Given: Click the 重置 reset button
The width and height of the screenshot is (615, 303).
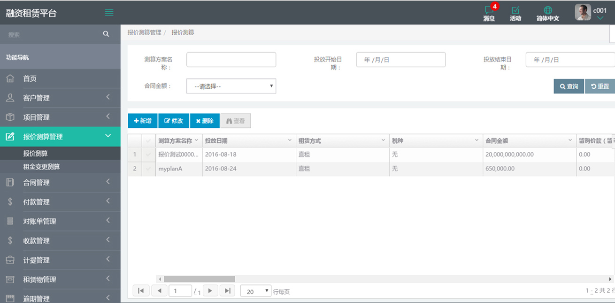Looking at the screenshot, I should click(x=600, y=86).
